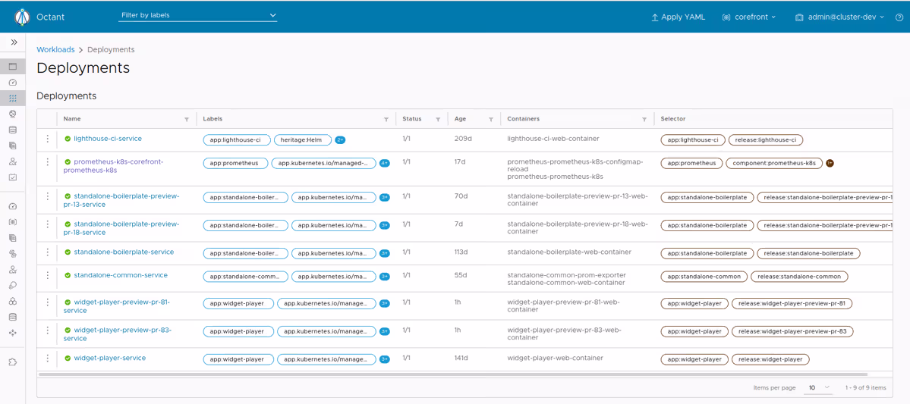The height and width of the screenshot is (404, 910).
Task: Open standalone-boilerplate-preview-pr-13-service link
Action: (x=121, y=200)
